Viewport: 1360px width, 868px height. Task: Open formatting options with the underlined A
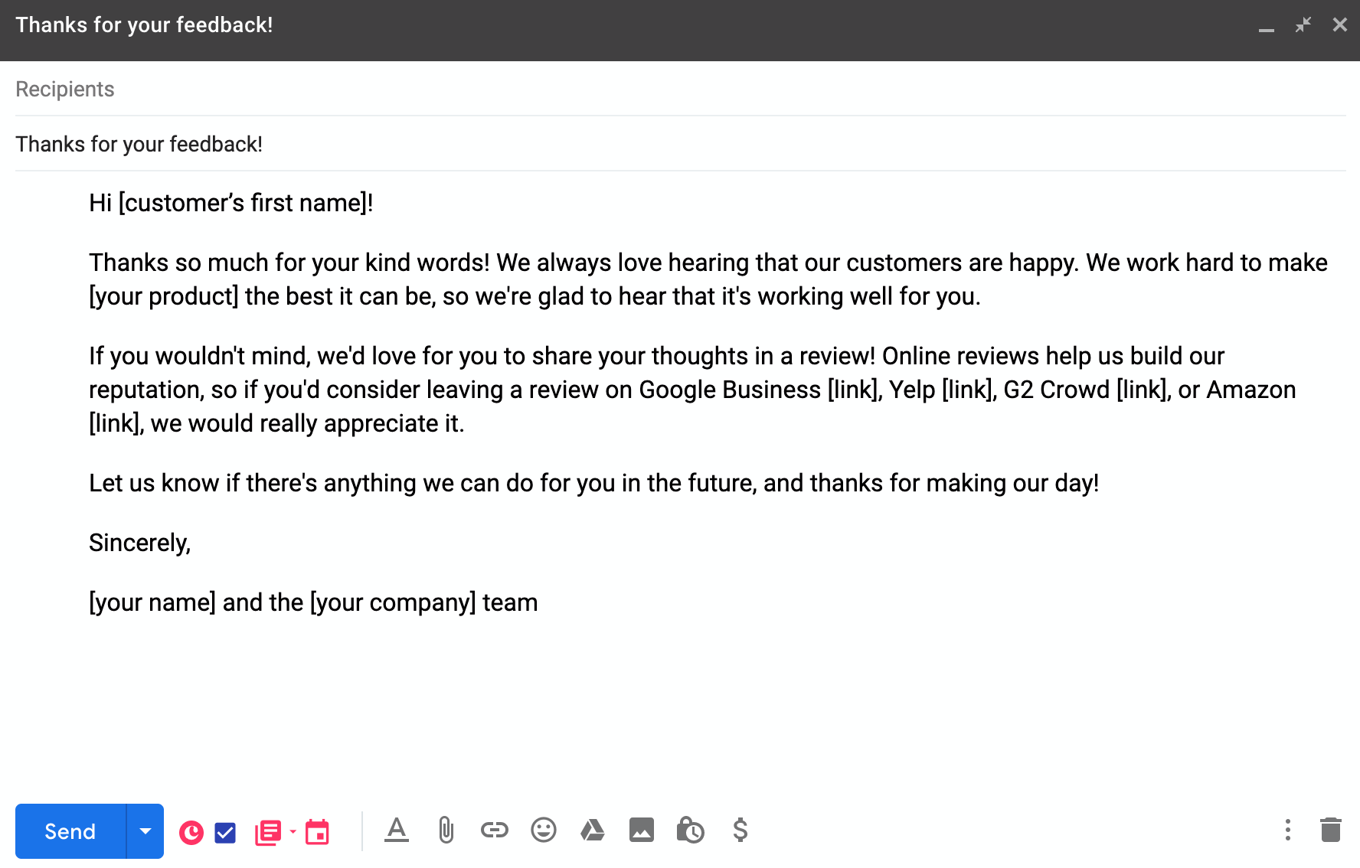pos(396,830)
